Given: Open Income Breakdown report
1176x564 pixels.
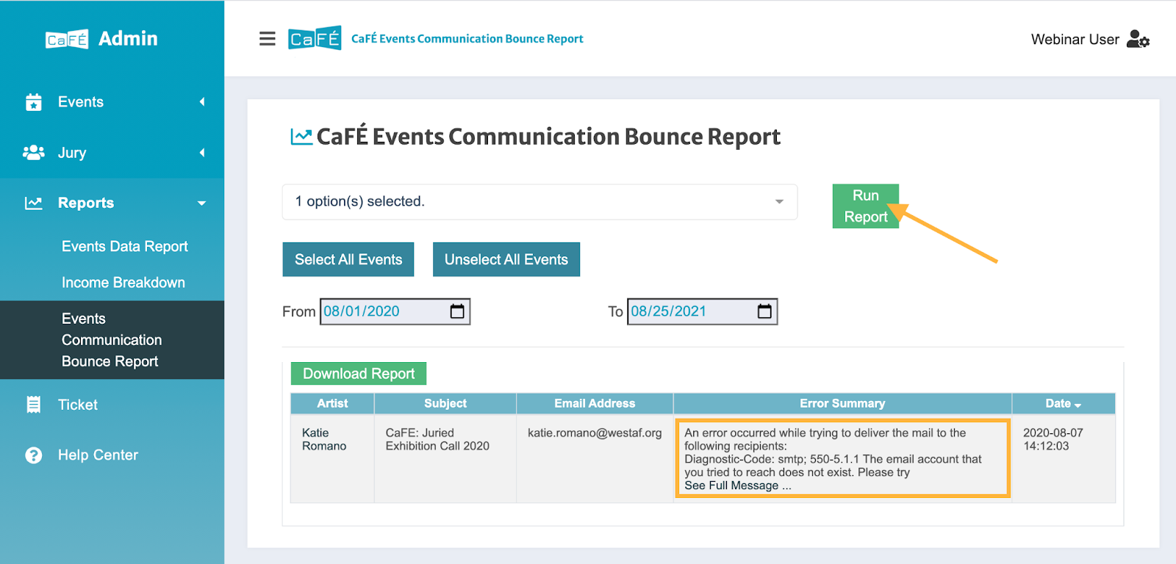Looking at the screenshot, I should pyautogui.click(x=123, y=283).
